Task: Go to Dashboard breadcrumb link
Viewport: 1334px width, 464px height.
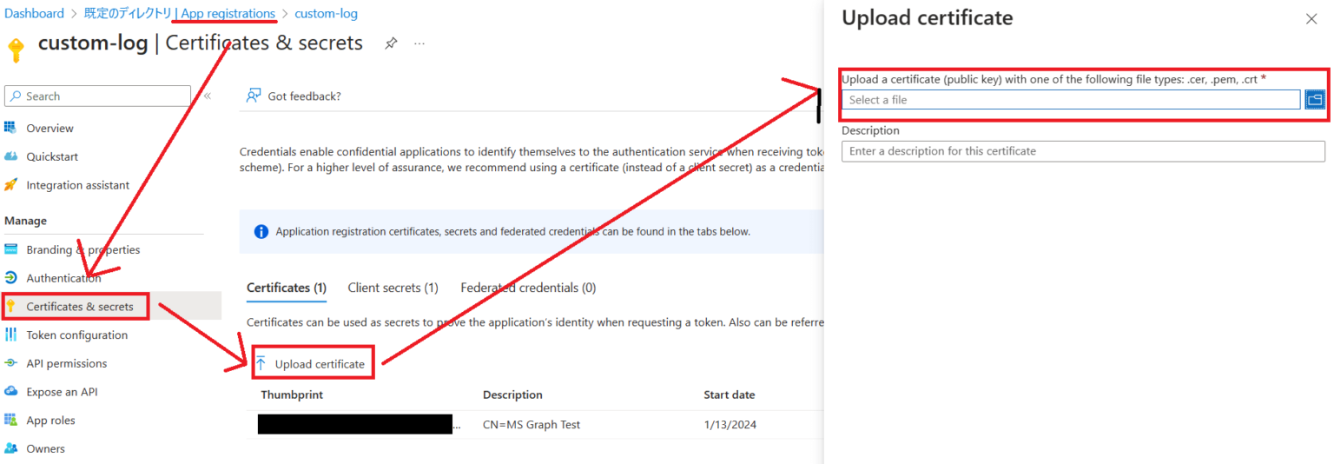Action: pyautogui.click(x=35, y=14)
